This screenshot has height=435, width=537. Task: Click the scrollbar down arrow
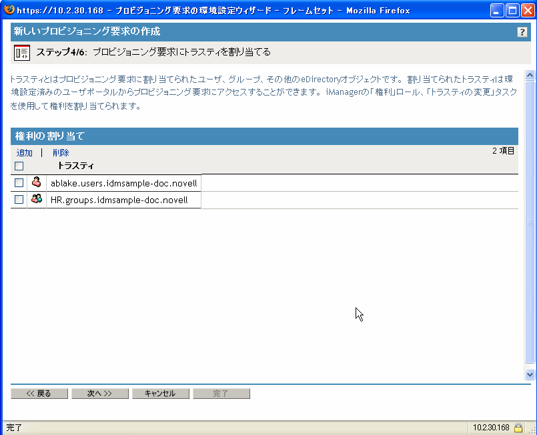tap(530, 375)
